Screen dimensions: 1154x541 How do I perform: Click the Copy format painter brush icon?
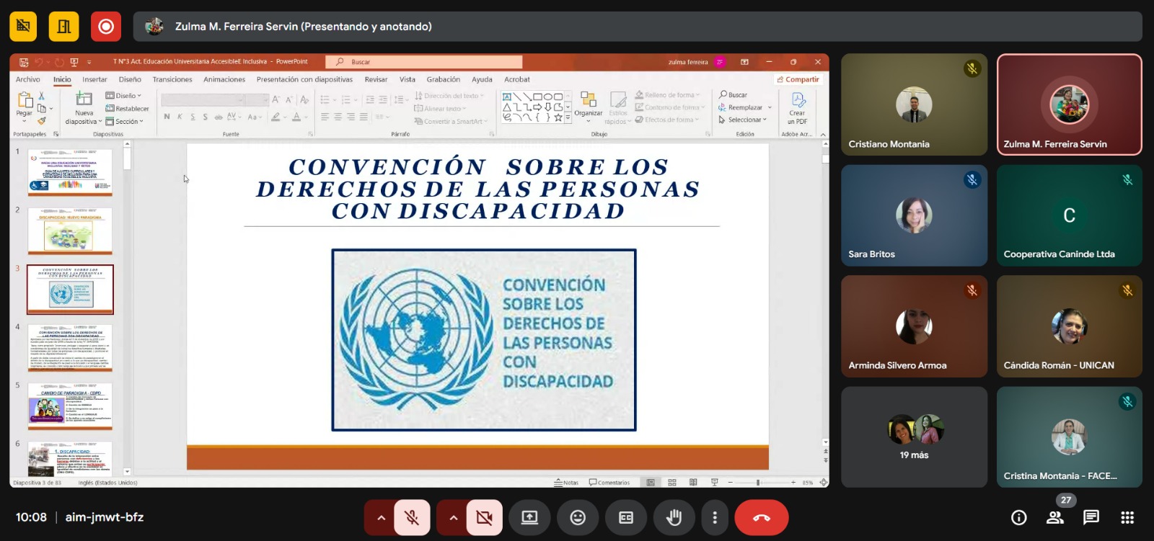(x=41, y=120)
